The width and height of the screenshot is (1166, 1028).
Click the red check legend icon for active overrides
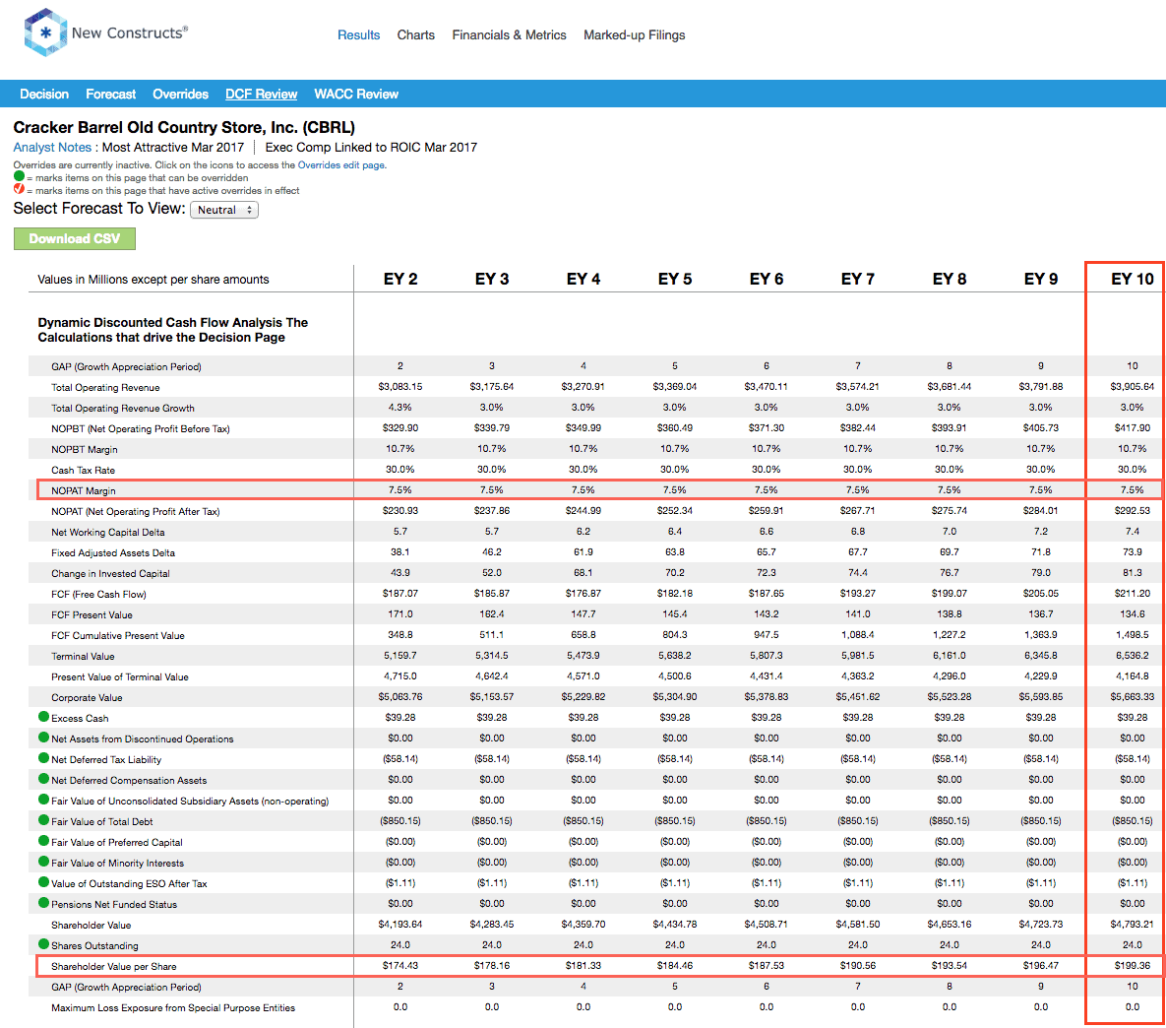click(x=20, y=189)
